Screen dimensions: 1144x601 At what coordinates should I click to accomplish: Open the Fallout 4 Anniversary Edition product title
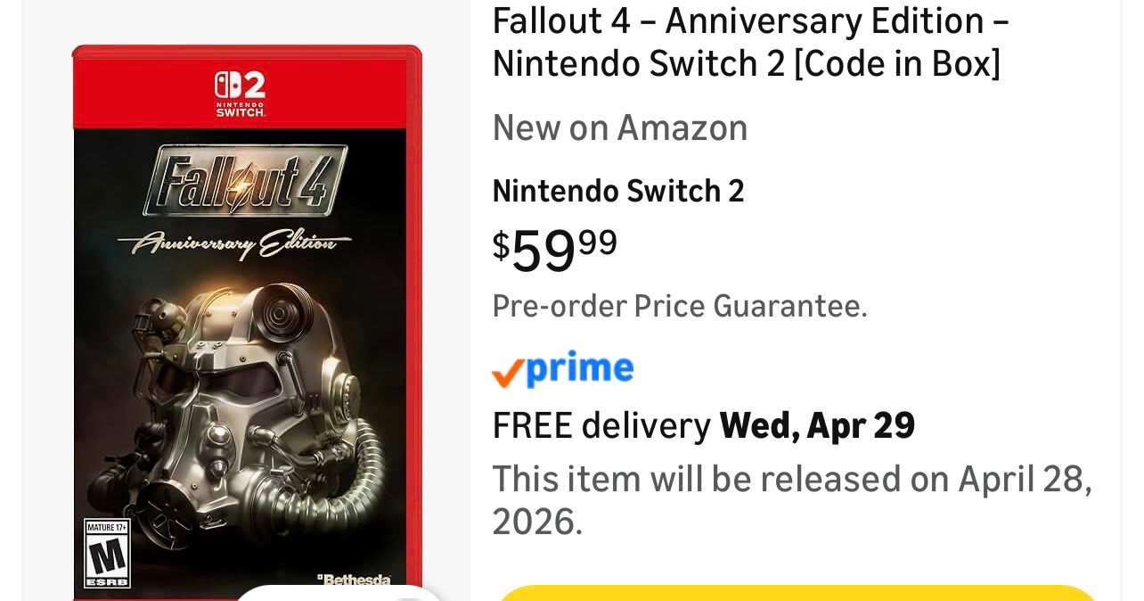click(750, 42)
